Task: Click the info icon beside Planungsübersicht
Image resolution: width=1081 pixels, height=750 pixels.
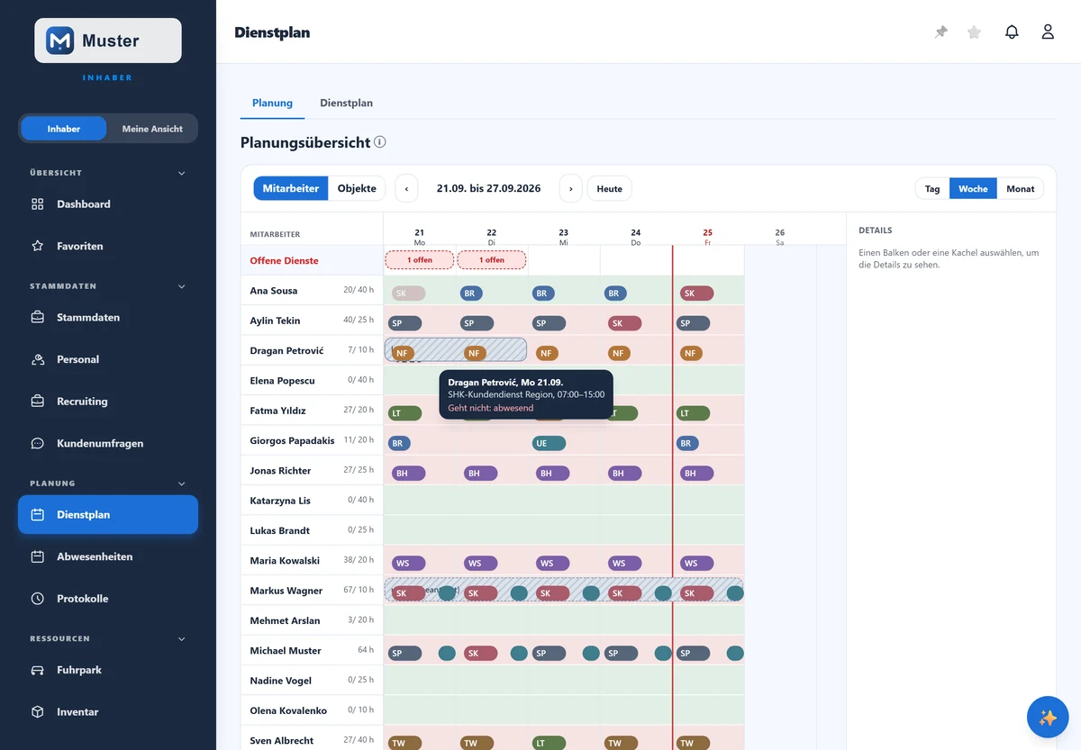Action: 380,142
